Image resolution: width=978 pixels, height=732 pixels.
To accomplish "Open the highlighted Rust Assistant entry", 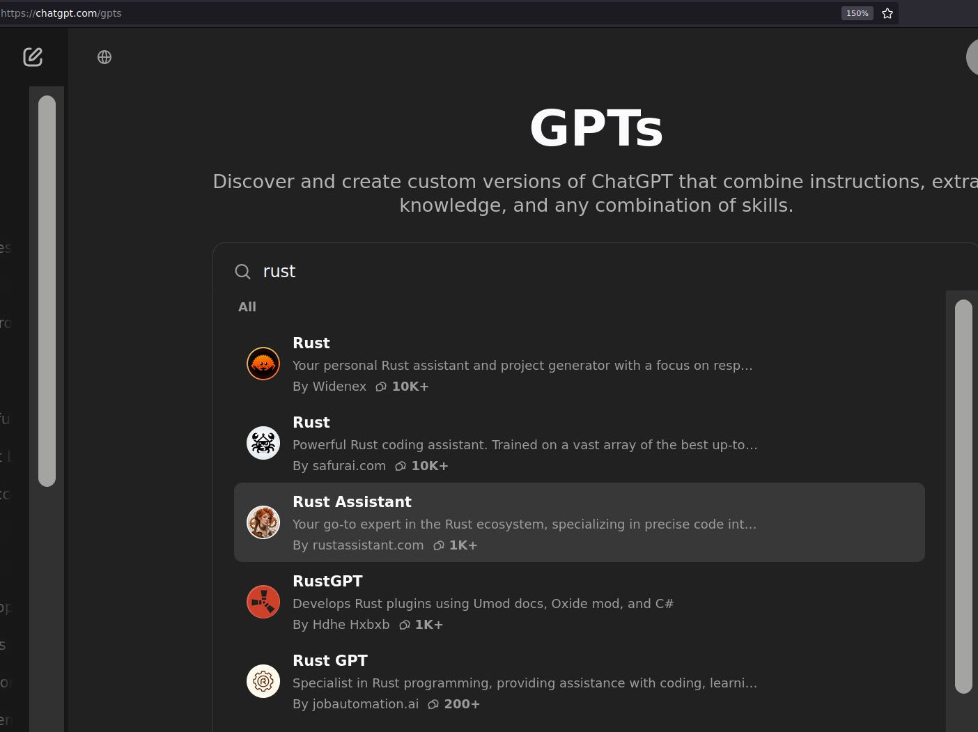I will click(579, 522).
